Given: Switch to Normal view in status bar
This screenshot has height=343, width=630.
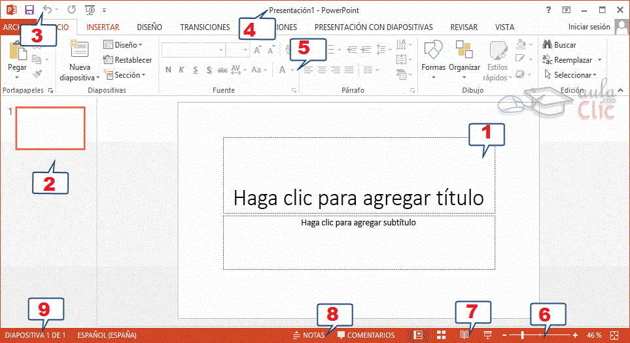Looking at the screenshot, I should point(419,335).
